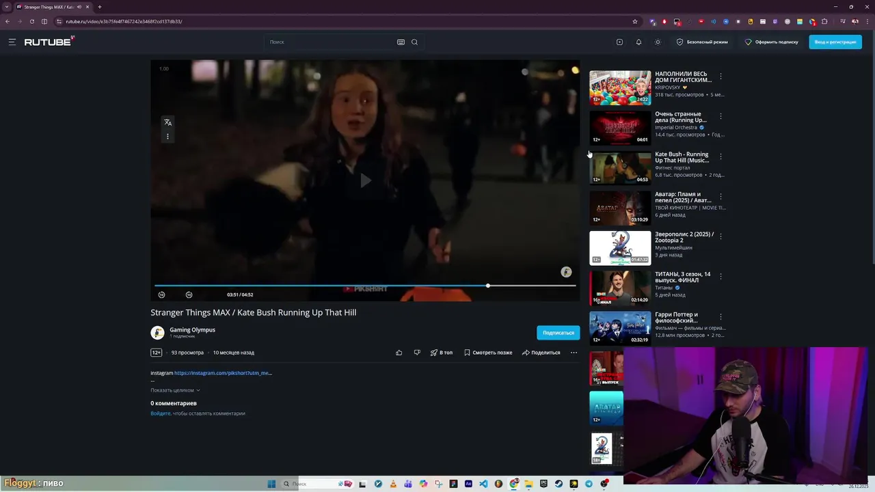Like the video with thumbs up
Screen dimensions: 875x492
[399, 353]
